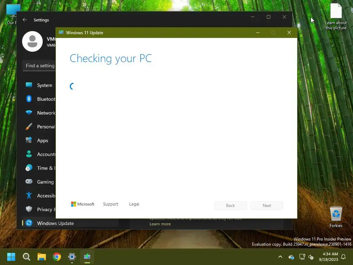
Task: Open Accessibility figure icon in Settings
Action: coord(29,195)
